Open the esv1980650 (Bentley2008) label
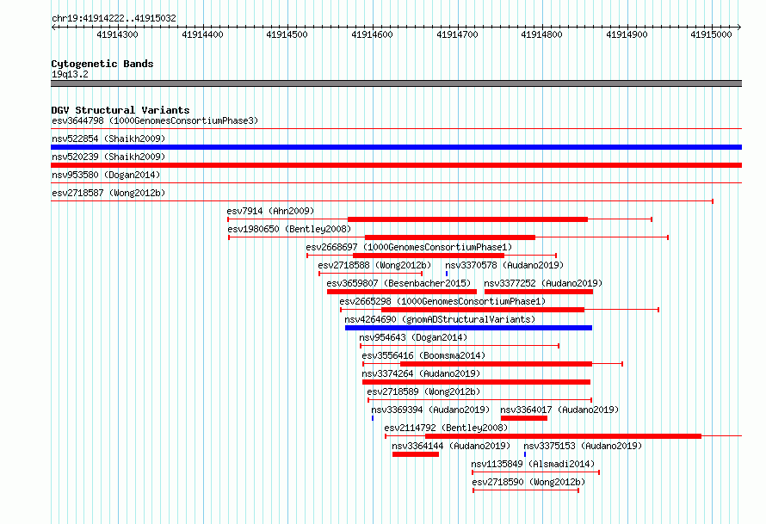766x524 pixels. 289,229
